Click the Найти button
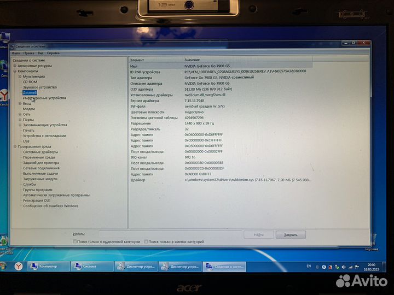Viewport: 394px width, 295px height. [258, 234]
